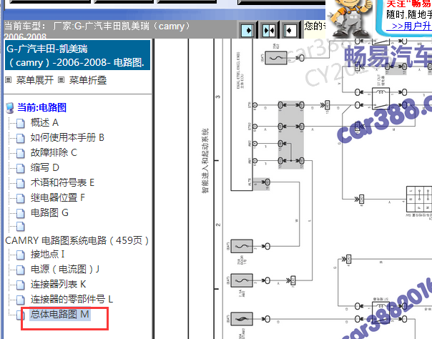This screenshot has height=339, width=432.
Task: Select 缩写 D entry
Action: [44, 167]
